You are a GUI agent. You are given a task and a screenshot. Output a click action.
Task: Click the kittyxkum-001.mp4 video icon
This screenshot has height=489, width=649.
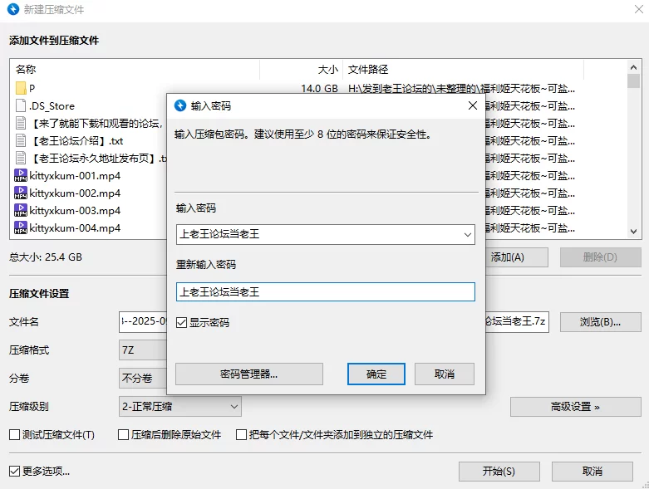tap(20, 175)
